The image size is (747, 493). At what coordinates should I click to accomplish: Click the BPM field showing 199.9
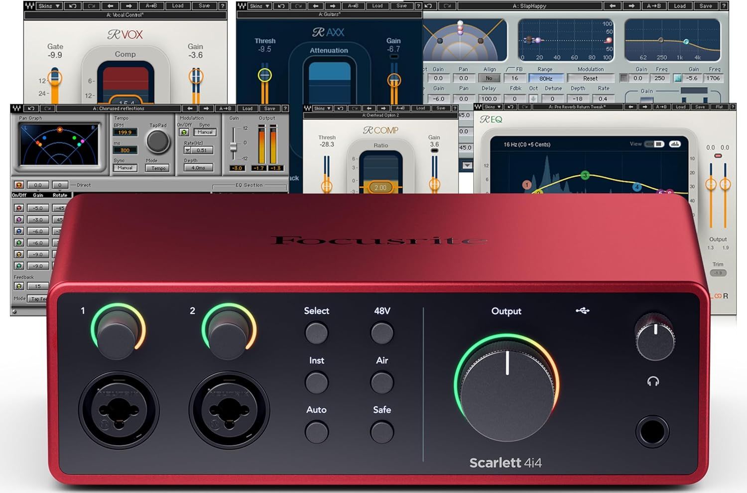125,132
